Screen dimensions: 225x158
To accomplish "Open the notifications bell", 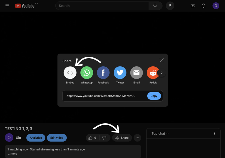I will (x=203, y=6).
